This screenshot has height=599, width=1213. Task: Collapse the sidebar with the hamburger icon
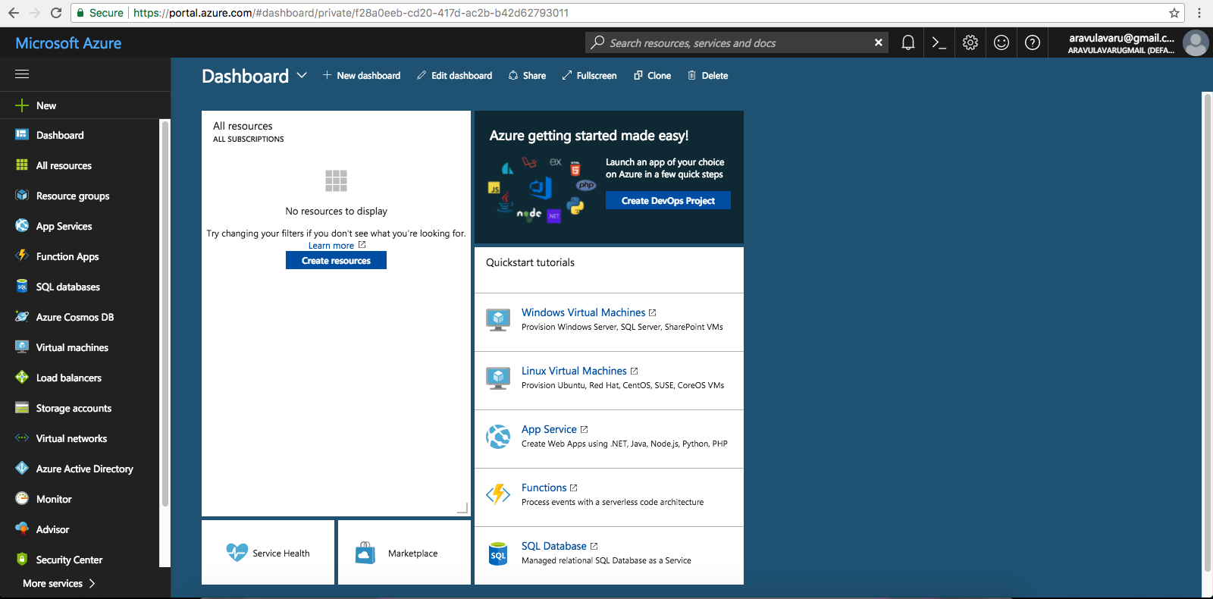(x=22, y=74)
